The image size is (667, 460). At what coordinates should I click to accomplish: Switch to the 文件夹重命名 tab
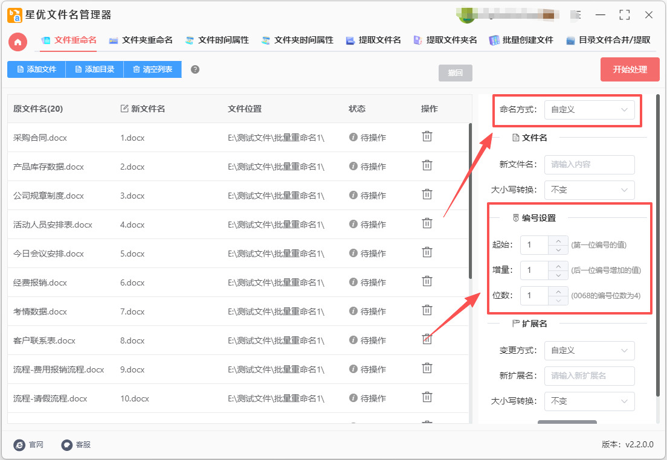(x=141, y=40)
